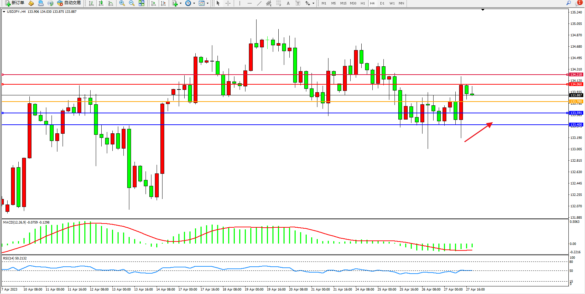The height and width of the screenshot is (294, 585).
Task: Select the crosshair tool
Action: click(x=228, y=3)
